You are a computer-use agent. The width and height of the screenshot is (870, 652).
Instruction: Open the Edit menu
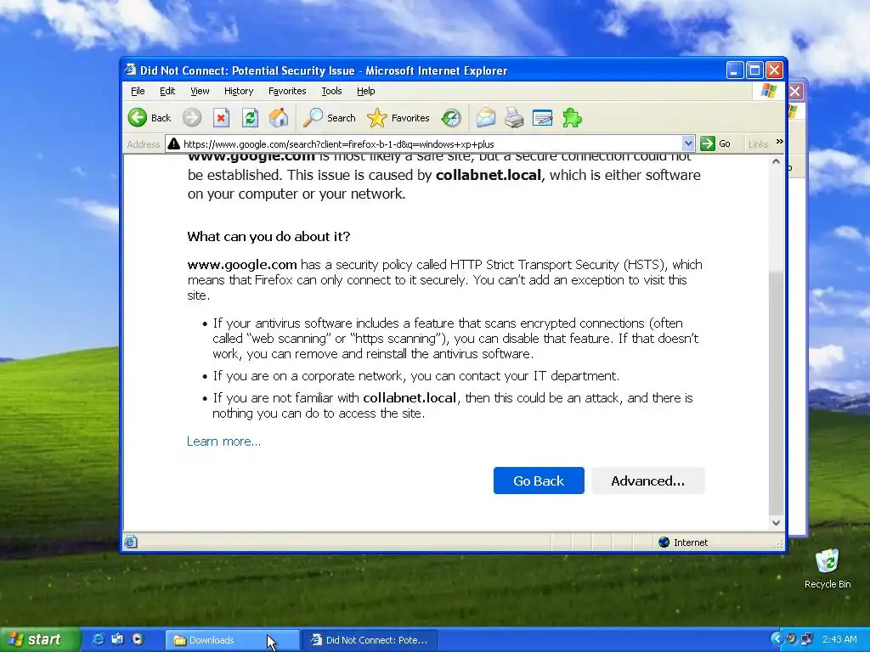pos(167,91)
